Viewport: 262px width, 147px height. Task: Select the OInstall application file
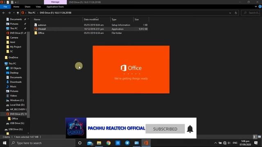pyautogui.click(x=42, y=29)
